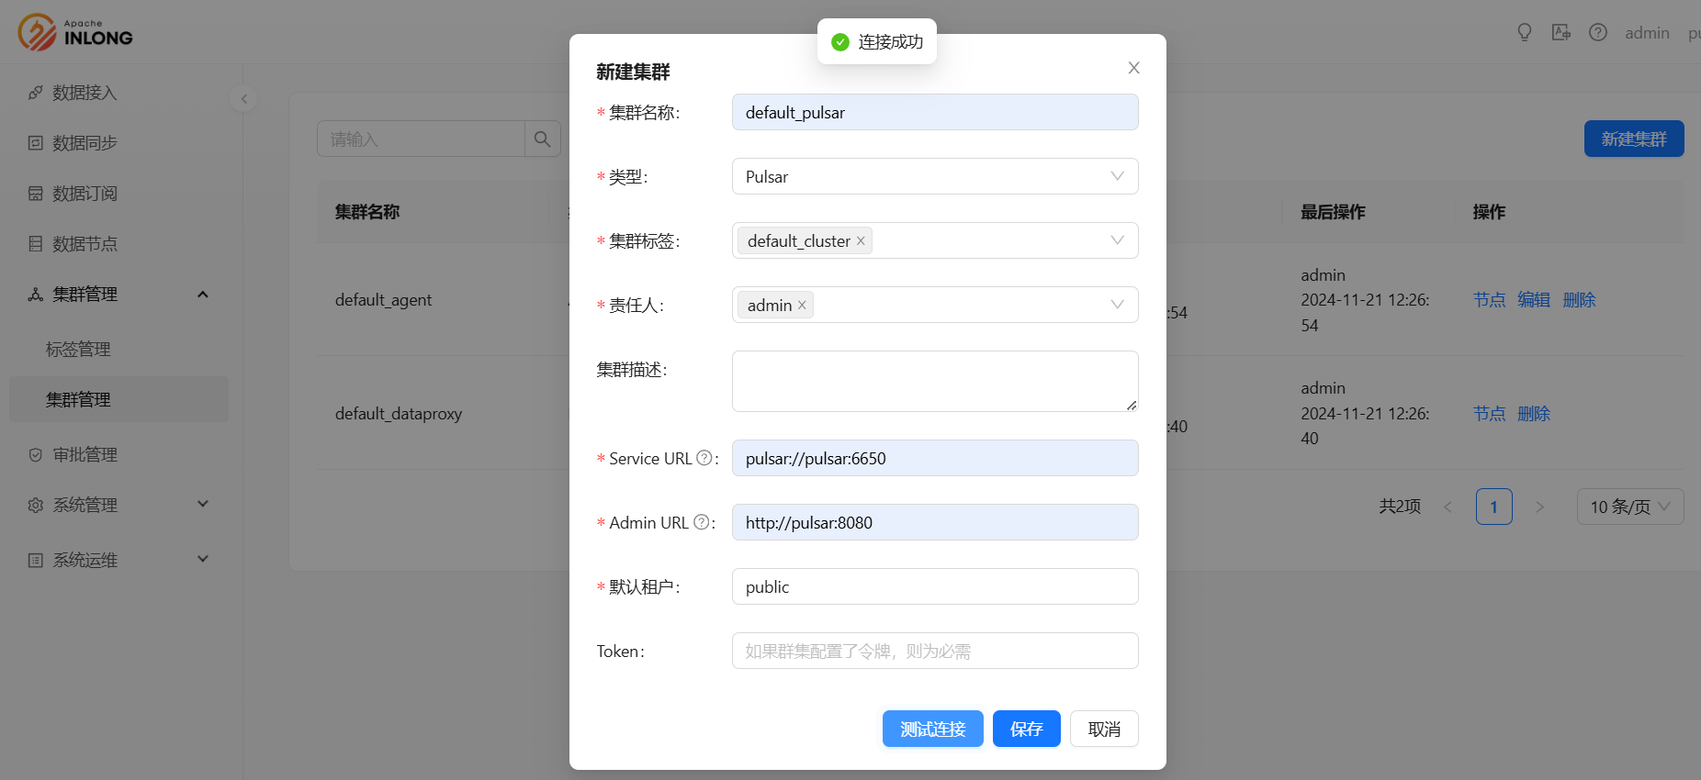Expand the 系统管理 sidebar menu

click(x=84, y=505)
